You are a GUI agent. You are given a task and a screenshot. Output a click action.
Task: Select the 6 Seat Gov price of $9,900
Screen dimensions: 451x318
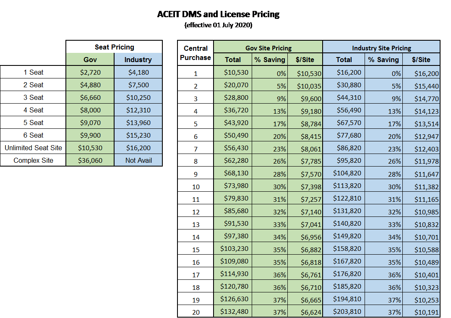click(x=90, y=135)
